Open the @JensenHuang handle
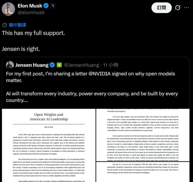The width and height of the screenshot is (193, 182). [81, 65]
